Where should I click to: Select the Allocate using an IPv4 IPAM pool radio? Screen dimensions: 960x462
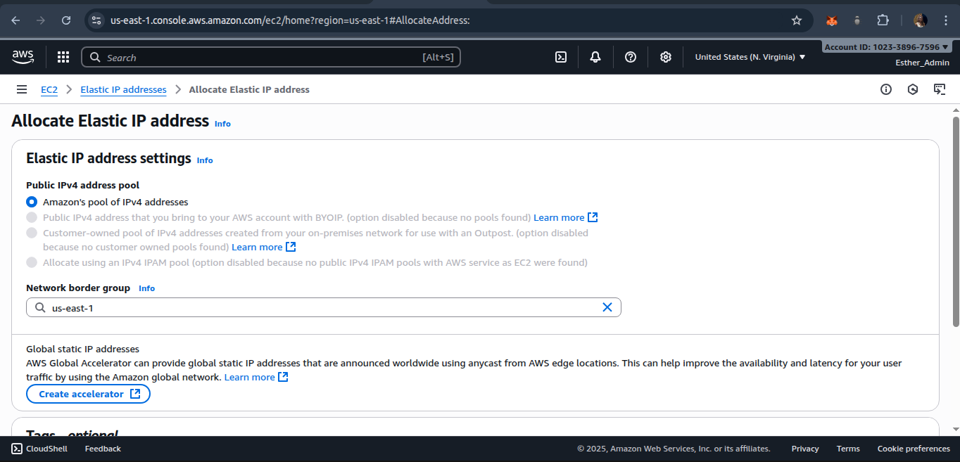pyautogui.click(x=32, y=262)
